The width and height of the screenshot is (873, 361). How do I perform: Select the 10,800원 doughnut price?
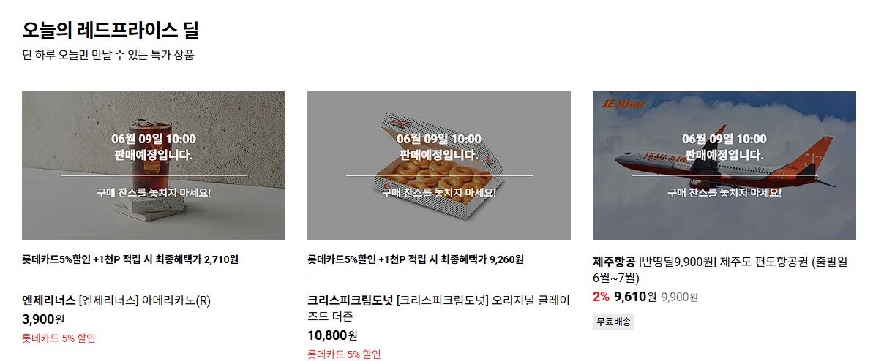(332, 335)
